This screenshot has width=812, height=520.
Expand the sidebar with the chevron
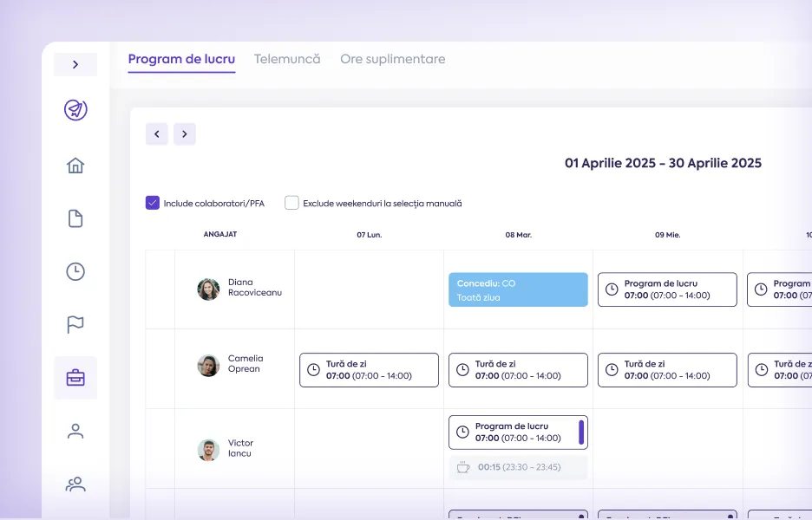[x=75, y=65]
